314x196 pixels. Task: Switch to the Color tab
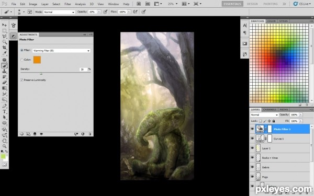[x=271, y=21]
